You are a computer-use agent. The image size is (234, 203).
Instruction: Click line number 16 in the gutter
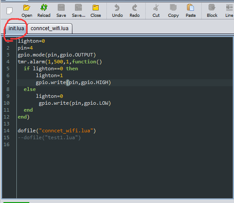pyautogui.click(x=6, y=144)
